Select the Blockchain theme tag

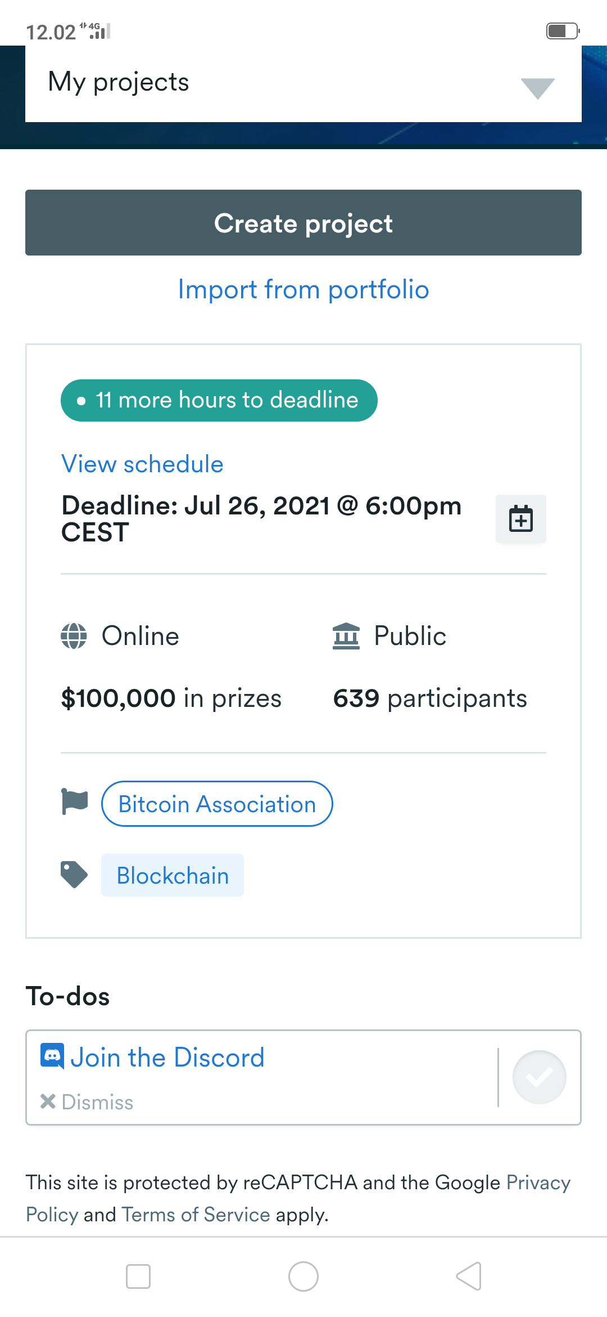173,875
